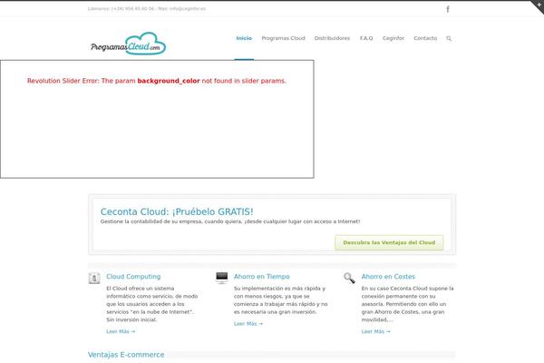The width and height of the screenshot is (544, 363).
Task: Open the Ceginfor menu item
Action: (393, 38)
